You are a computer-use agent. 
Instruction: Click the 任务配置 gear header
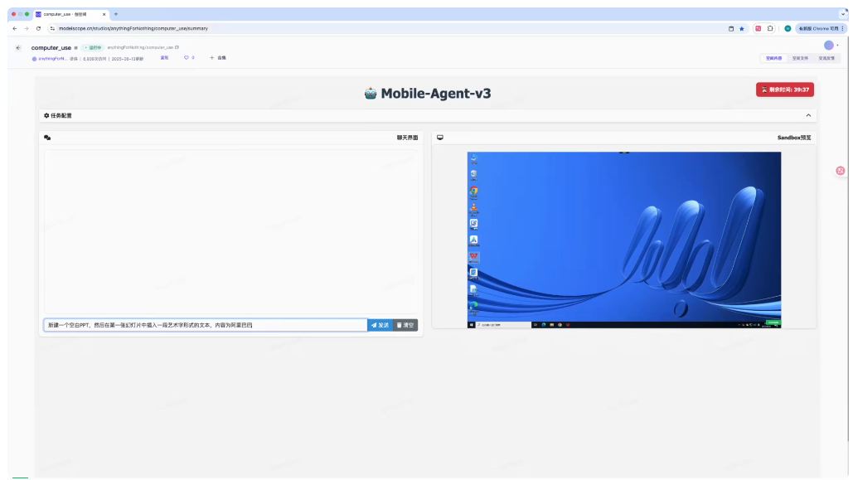click(58, 115)
